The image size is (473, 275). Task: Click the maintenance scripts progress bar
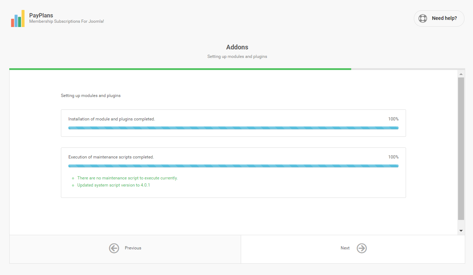[x=233, y=166]
